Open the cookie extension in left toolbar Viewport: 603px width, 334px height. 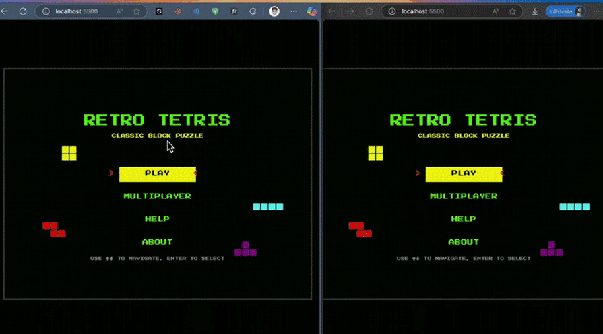[178, 11]
